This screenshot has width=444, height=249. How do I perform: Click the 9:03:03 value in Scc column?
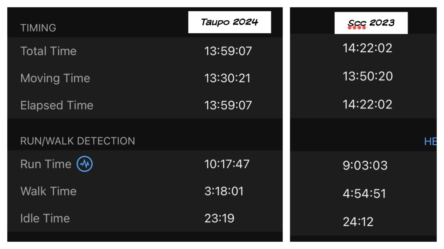(365, 166)
